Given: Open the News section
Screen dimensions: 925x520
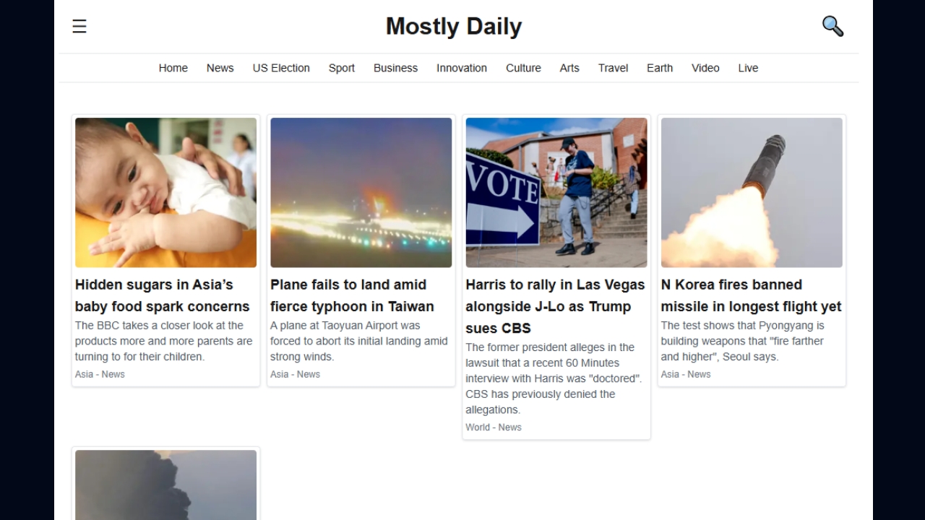Looking at the screenshot, I should point(220,68).
